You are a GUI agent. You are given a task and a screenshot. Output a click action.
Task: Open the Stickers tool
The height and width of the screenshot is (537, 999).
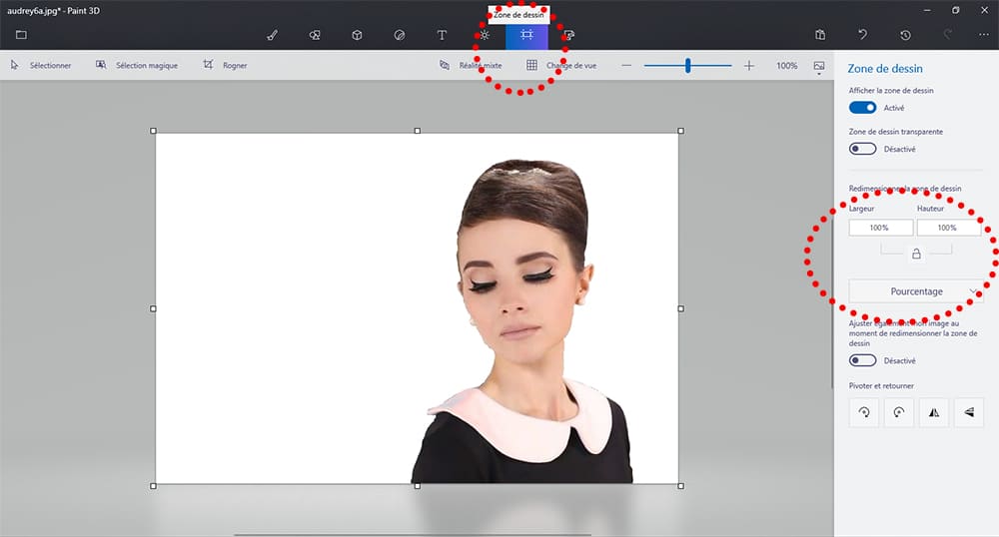[400, 35]
